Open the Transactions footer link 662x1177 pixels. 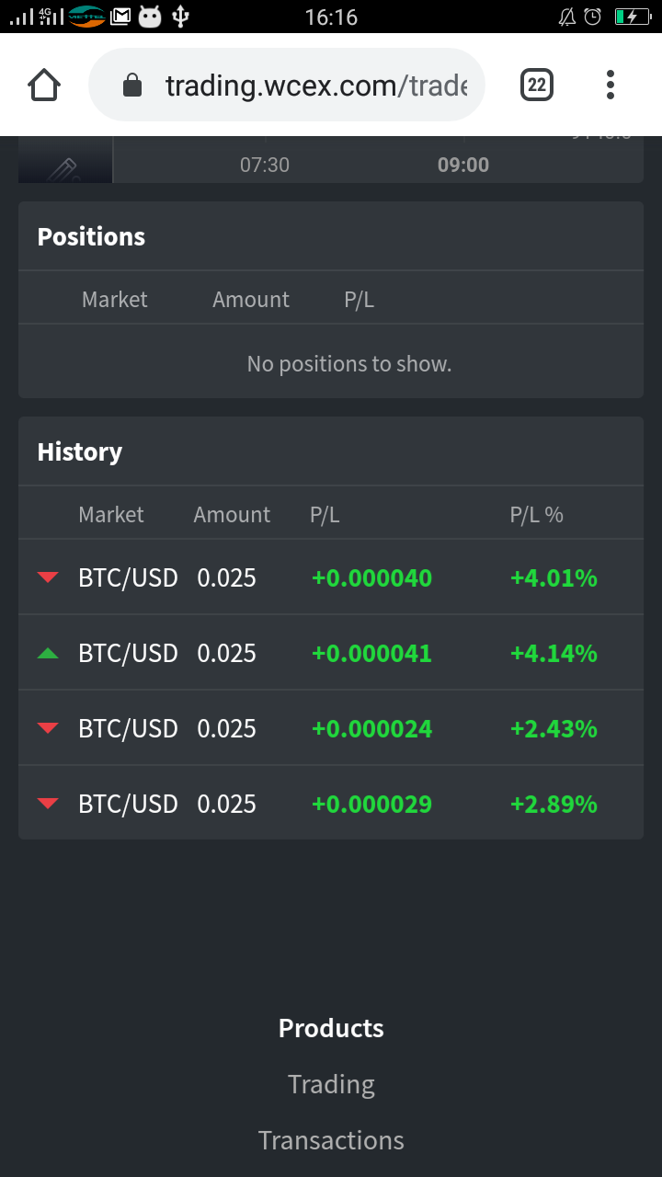coord(331,1140)
